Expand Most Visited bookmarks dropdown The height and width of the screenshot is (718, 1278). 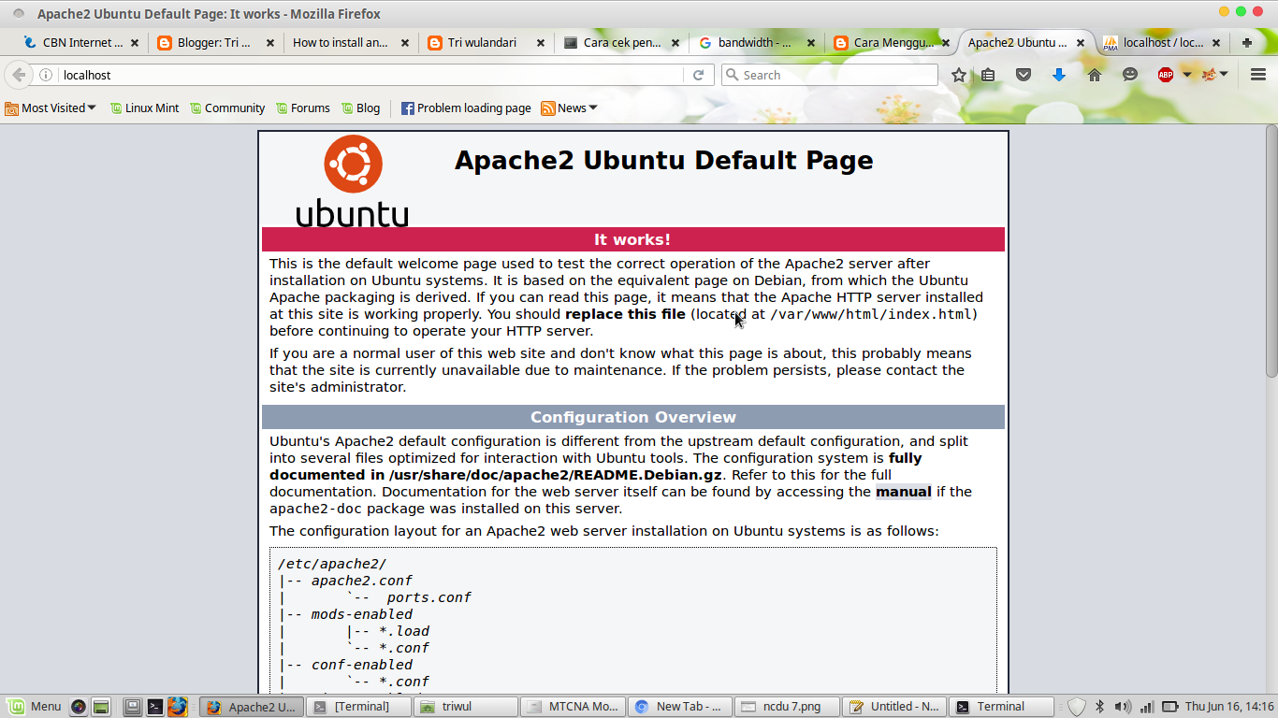click(x=51, y=108)
